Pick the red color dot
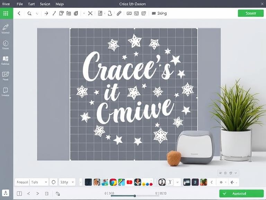Image resolution: width=266 pixels, height=200 pixels. point(151,184)
